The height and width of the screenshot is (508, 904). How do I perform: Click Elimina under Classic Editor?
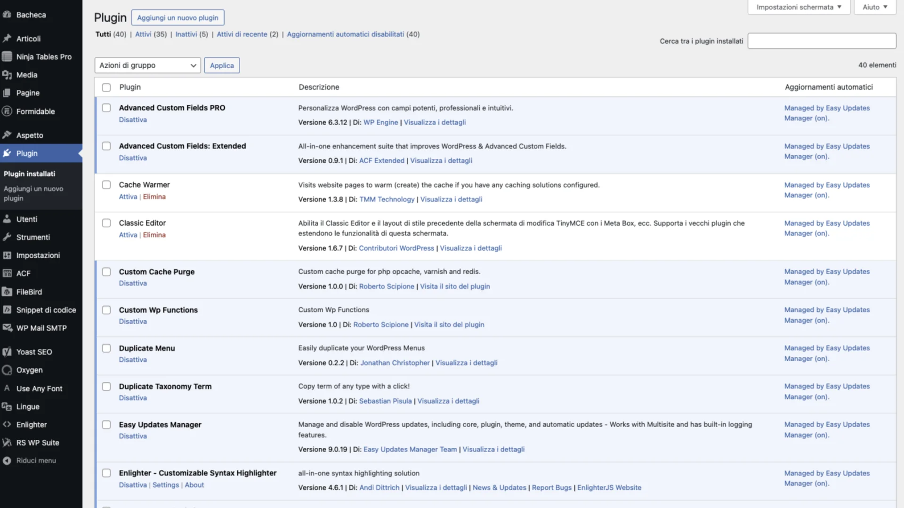(x=154, y=235)
